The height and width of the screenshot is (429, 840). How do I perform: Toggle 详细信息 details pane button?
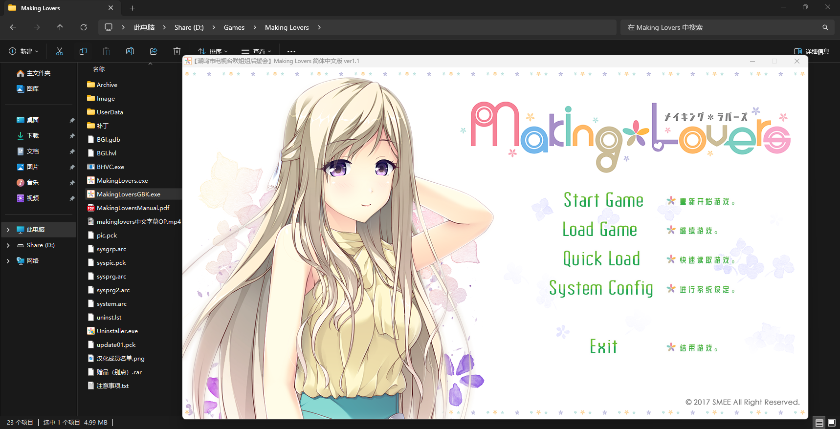point(812,51)
